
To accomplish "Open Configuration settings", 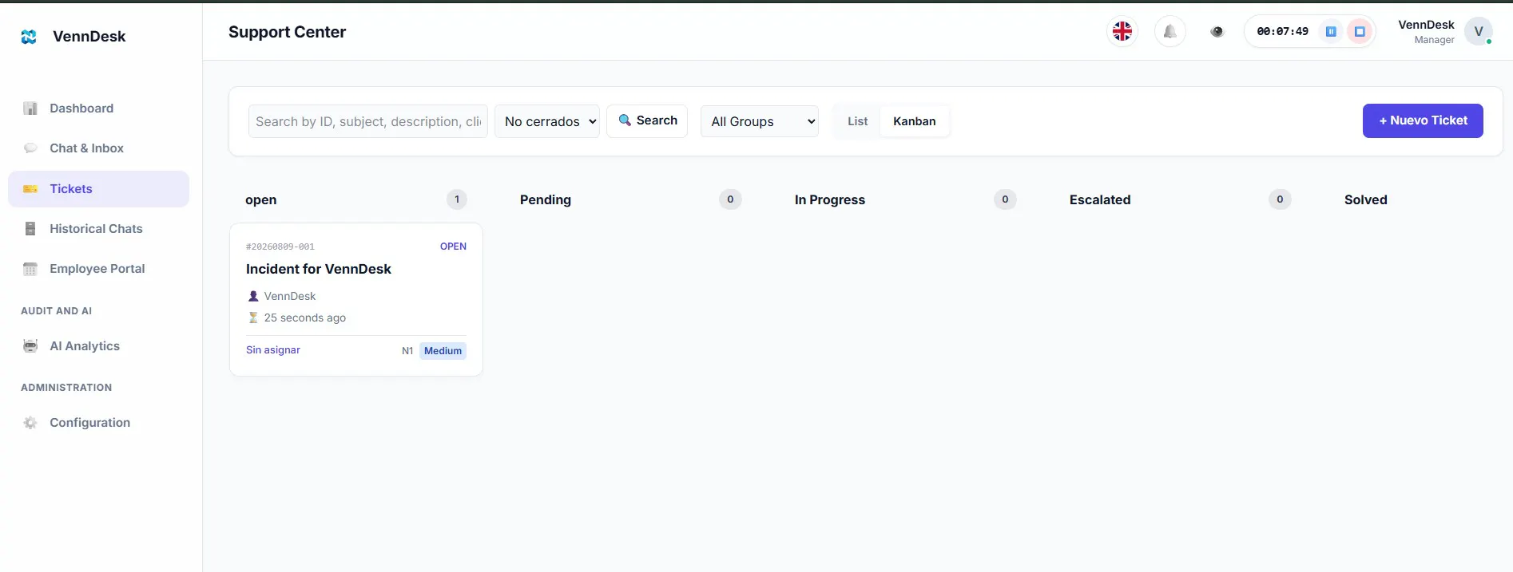I will coord(98,423).
